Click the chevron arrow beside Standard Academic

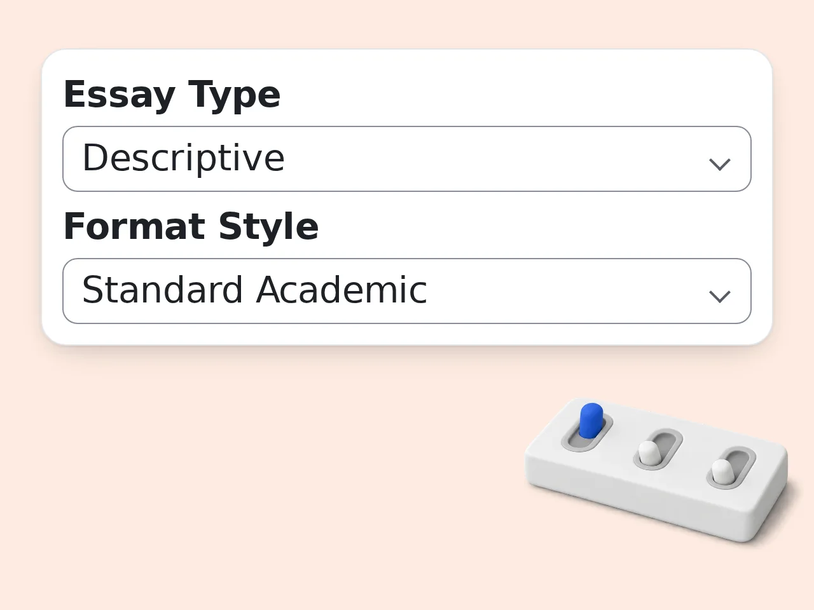(x=719, y=297)
